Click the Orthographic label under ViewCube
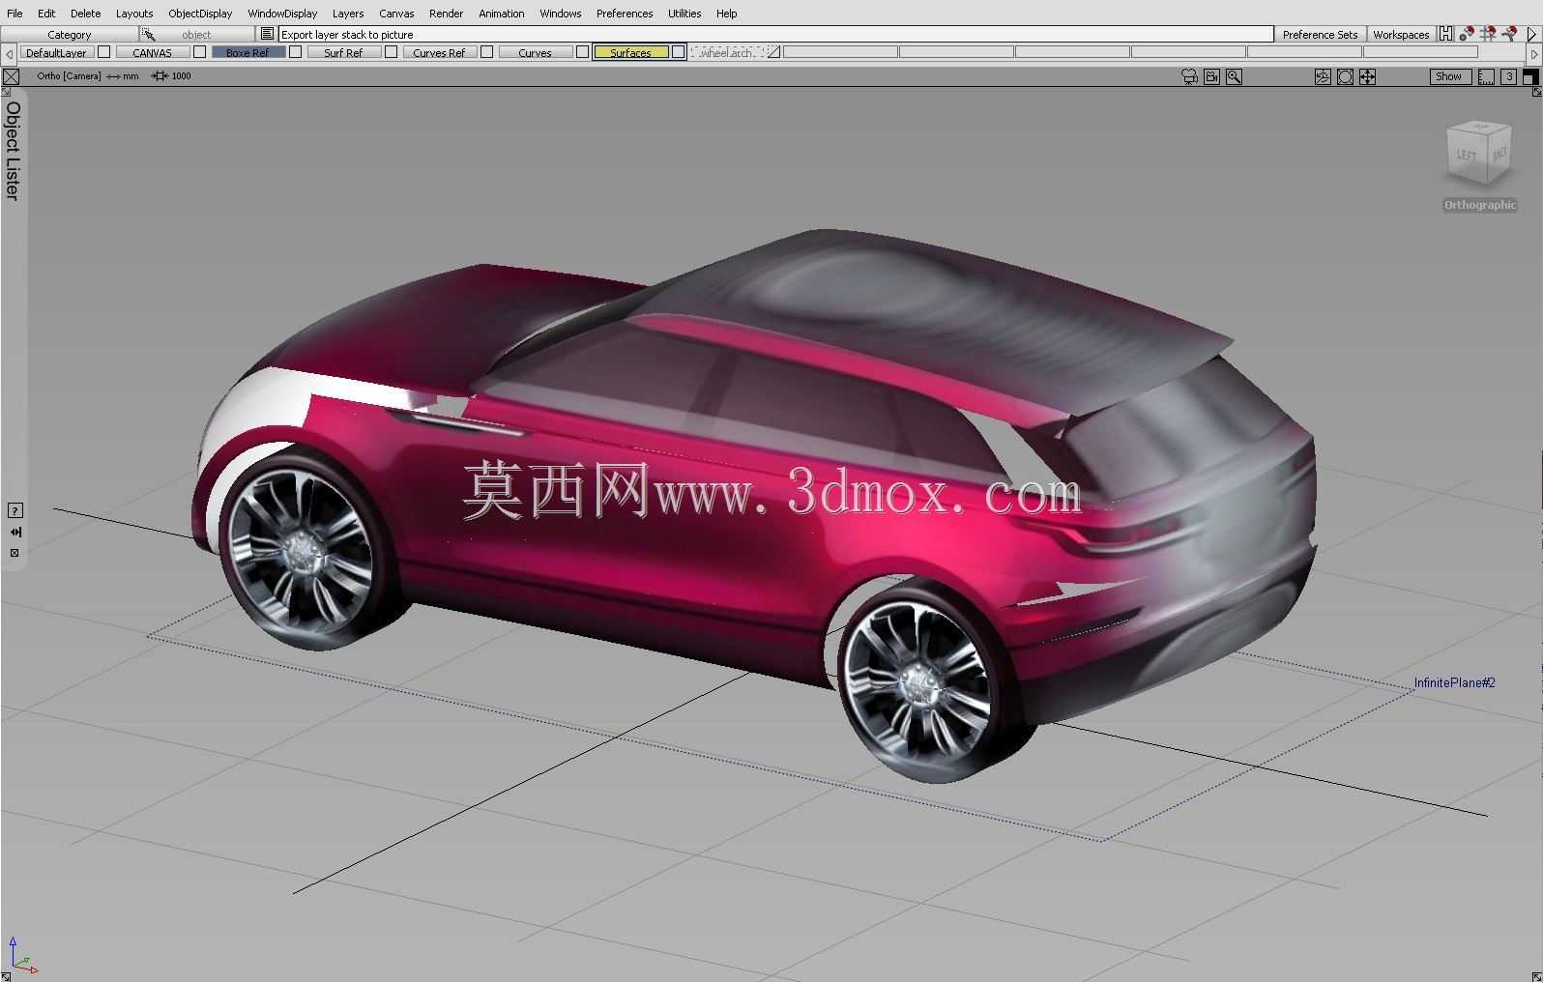The width and height of the screenshot is (1543, 983). pos(1480,205)
